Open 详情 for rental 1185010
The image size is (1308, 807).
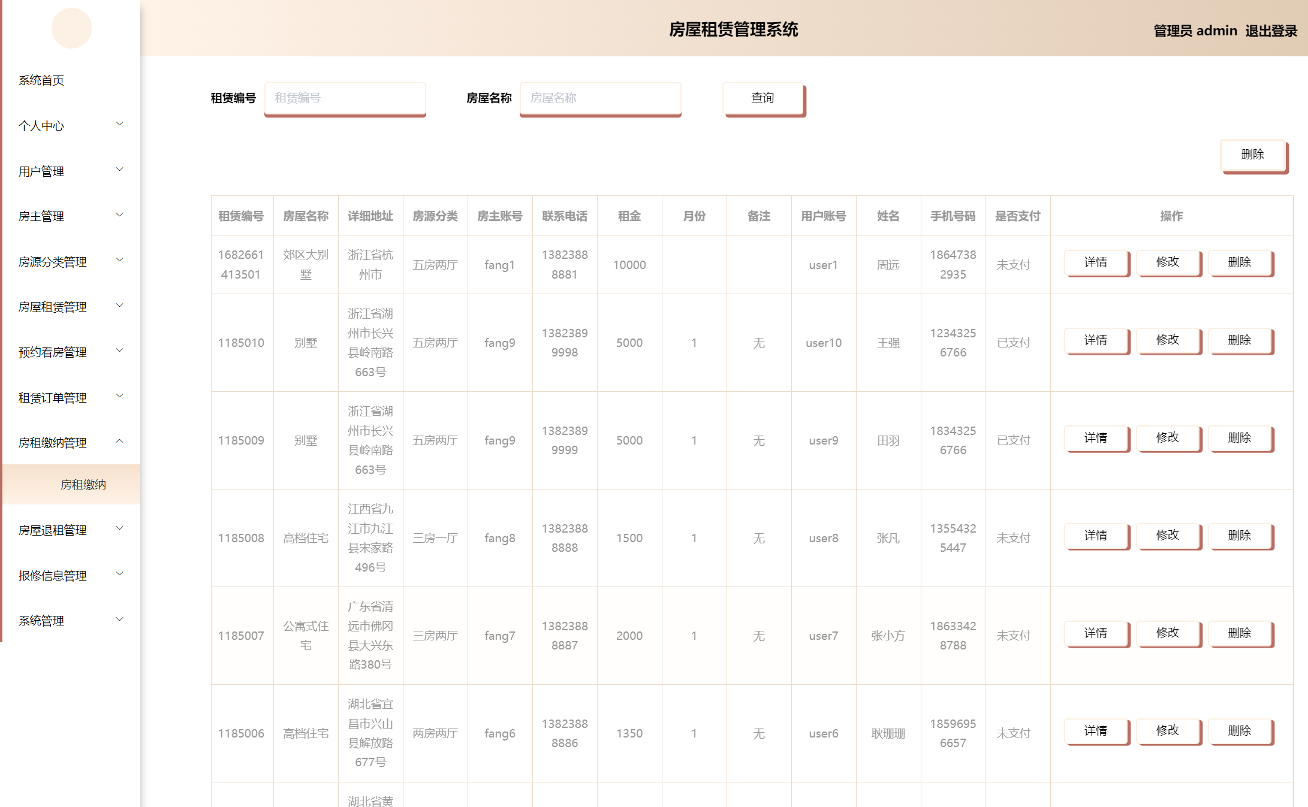pos(1095,340)
